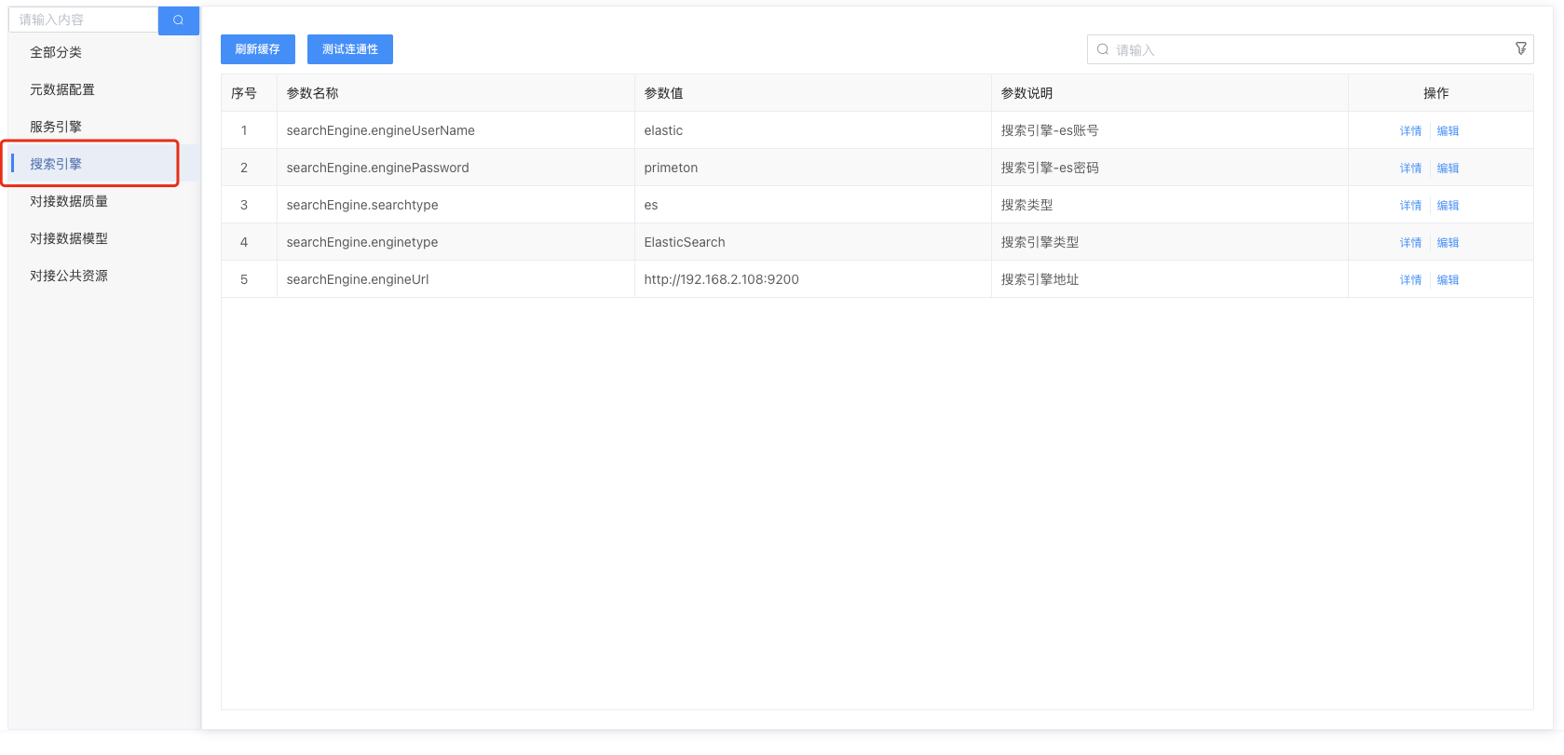
Task: Click description 搜索类型
Action: 1027,205
